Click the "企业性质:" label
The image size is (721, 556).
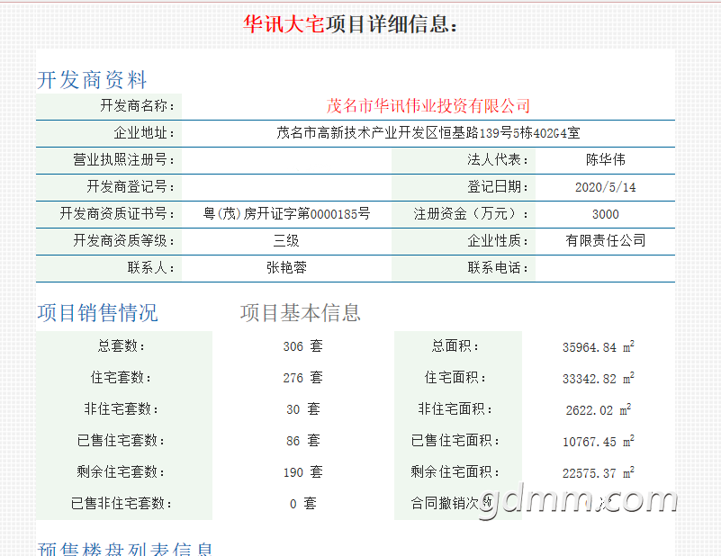click(498, 241)
